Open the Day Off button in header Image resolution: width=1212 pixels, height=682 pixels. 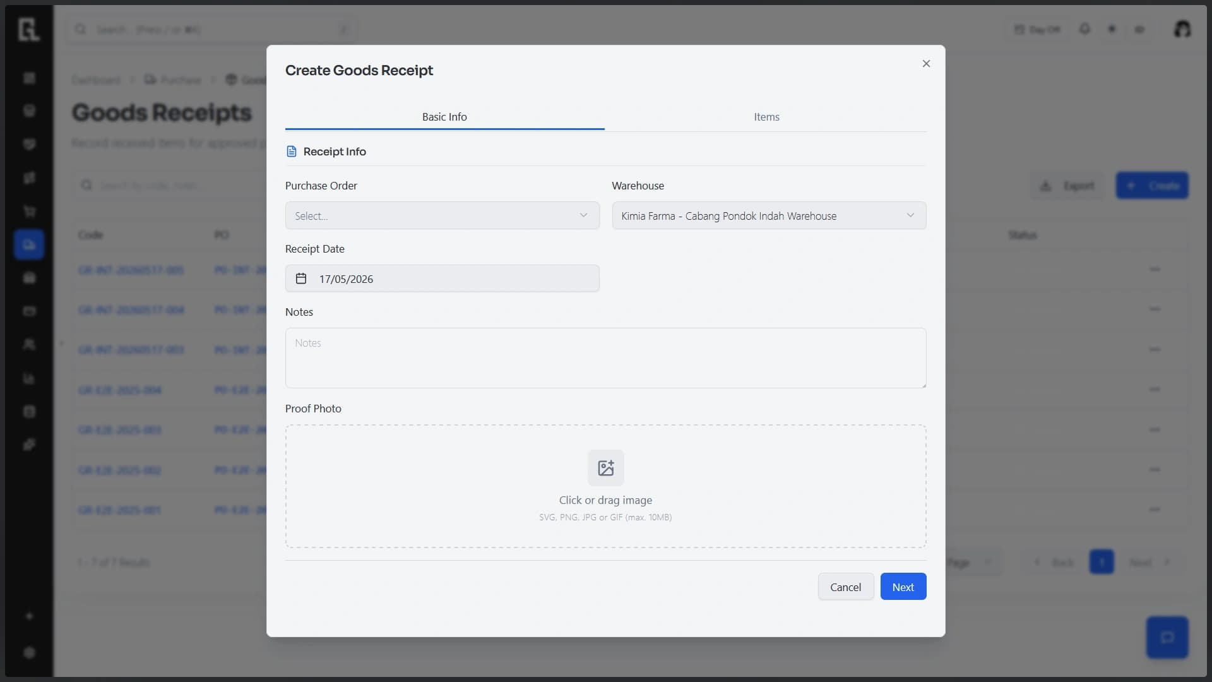tap(1037, 30)
